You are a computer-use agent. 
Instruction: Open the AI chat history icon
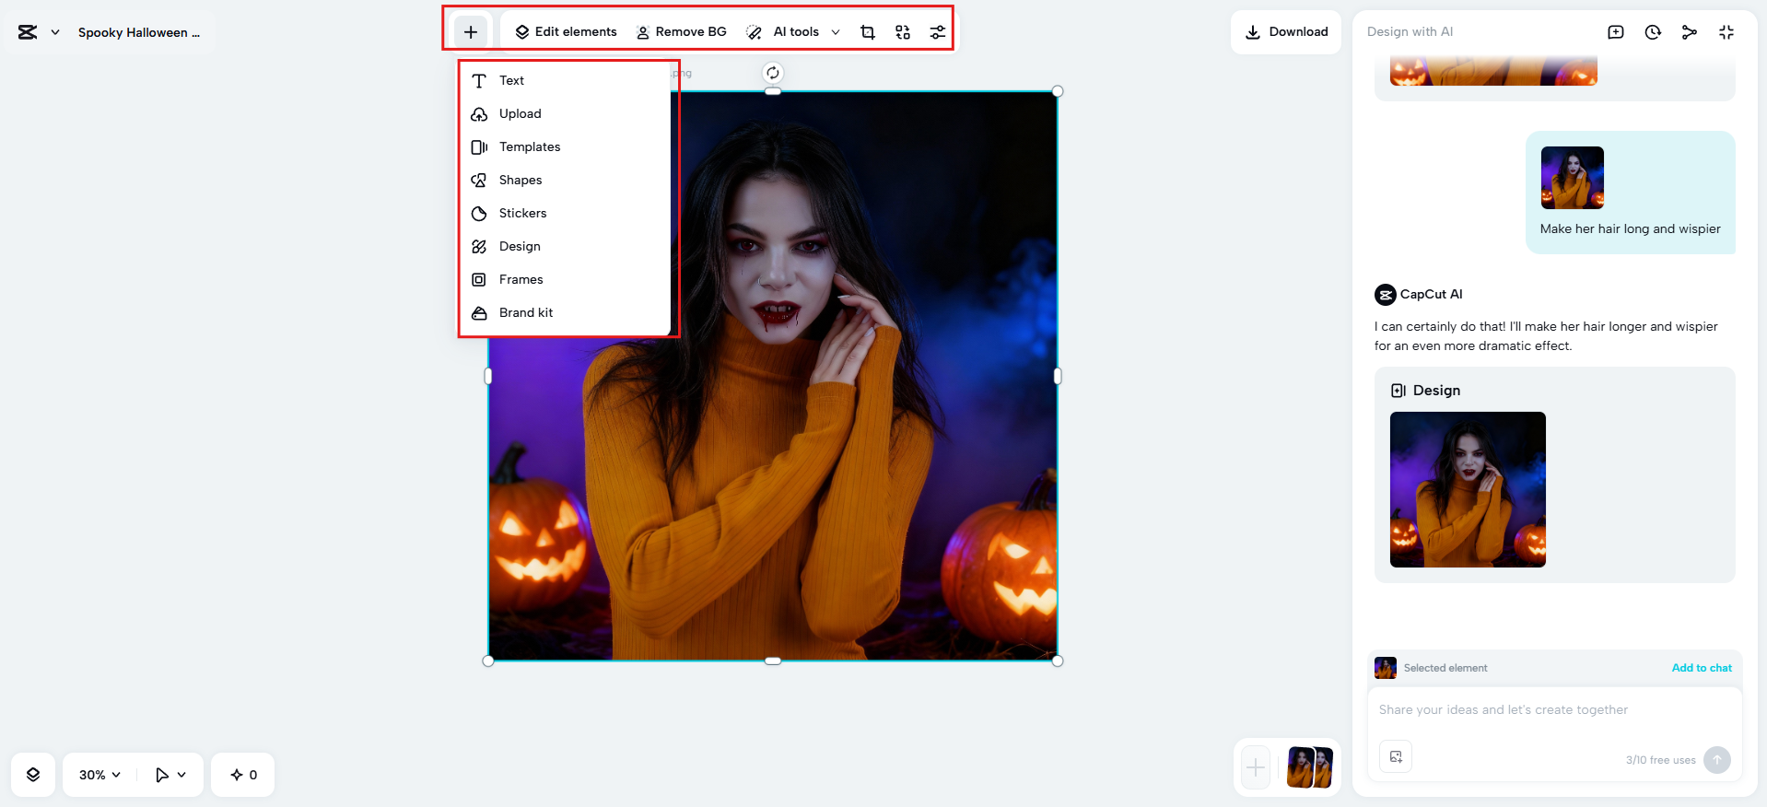click(x=1652, y=32)
